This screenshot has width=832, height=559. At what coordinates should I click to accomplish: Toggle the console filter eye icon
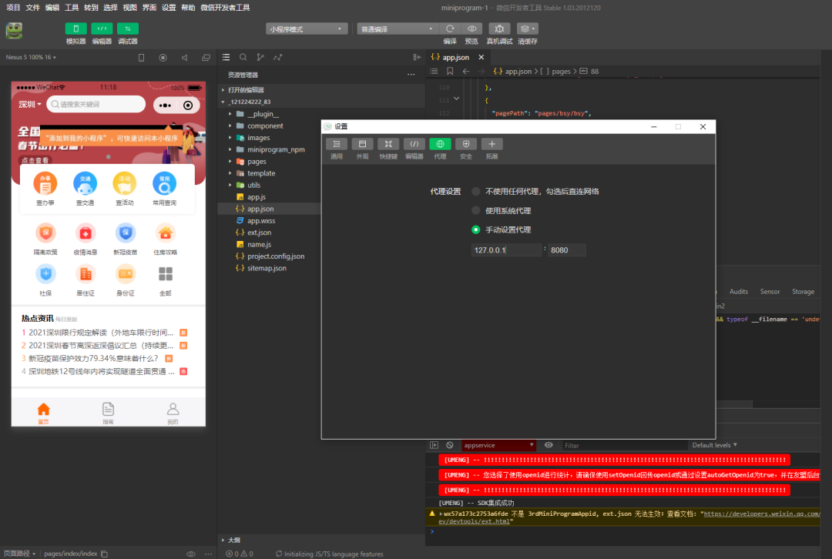[x=549, y=446]
